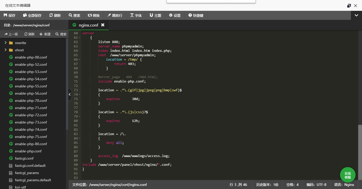Change 语言 Nginx language mode
Viewport: 362px width, 189px height.
(344, 185)
